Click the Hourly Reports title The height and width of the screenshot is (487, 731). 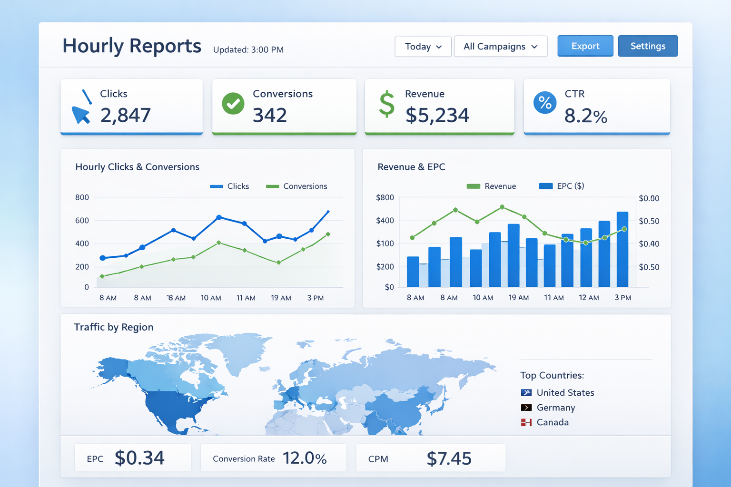[x=131, y=46]
